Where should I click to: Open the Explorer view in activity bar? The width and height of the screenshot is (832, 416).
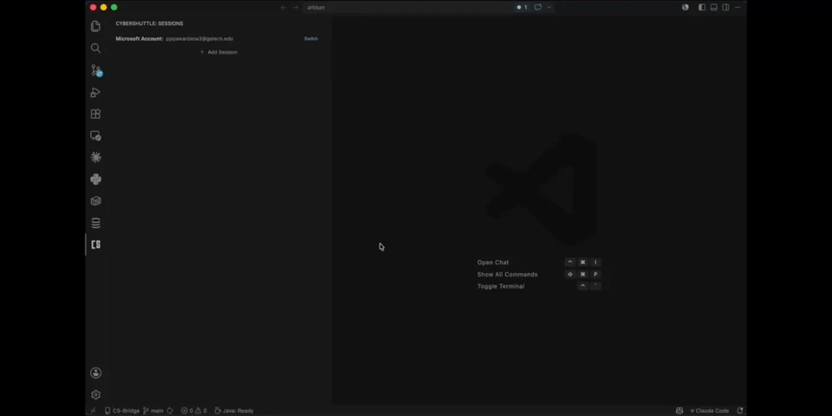point(95,26)
